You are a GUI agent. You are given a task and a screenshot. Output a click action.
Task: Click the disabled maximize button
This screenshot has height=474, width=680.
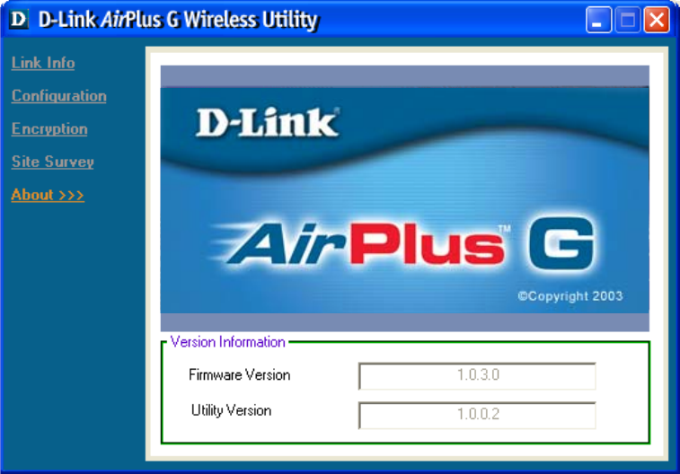coord(628,20)
